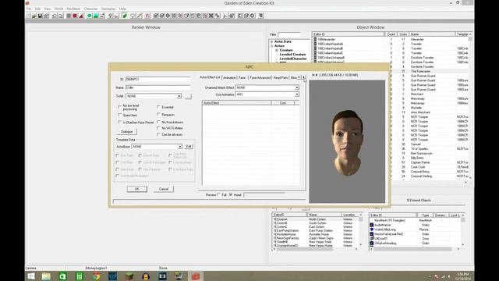Tick the No Knockdowns checkbox
Viewport: 499px width, 281px height.
158,122
